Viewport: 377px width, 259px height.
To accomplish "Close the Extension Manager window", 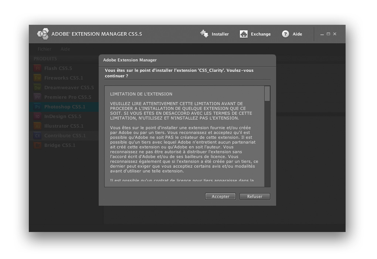I will [335, 34].
